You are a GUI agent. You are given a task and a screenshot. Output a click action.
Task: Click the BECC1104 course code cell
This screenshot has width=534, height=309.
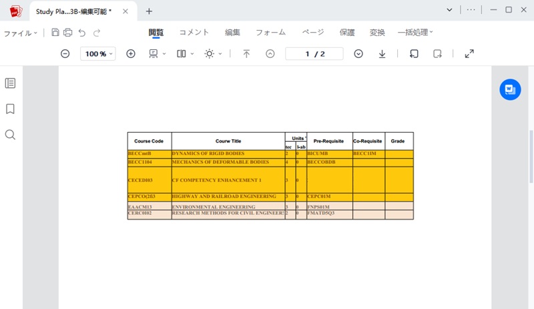point(149,162)
